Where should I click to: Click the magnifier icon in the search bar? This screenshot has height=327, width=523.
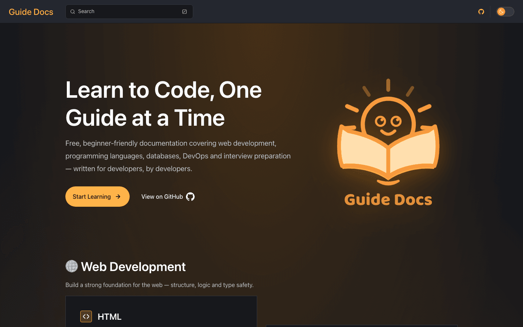(73, 12)
